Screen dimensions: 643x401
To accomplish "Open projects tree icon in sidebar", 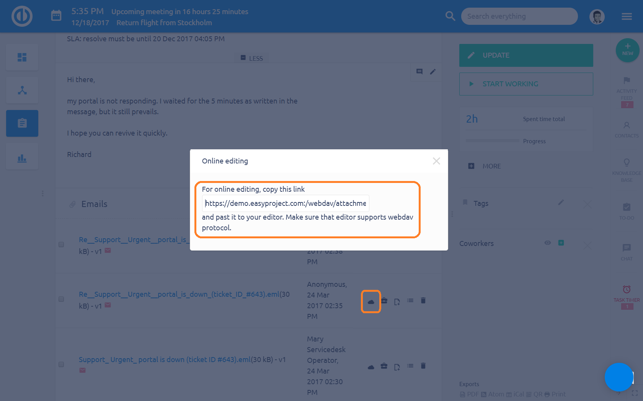I will (x=22, y=90).
